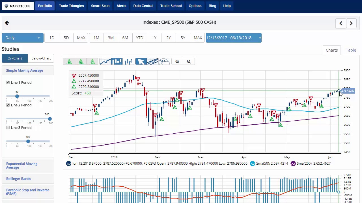Click green weekly triangle at 2717.49
The height and width of the screenshot is (203, 362).
(x=74, y=81)
